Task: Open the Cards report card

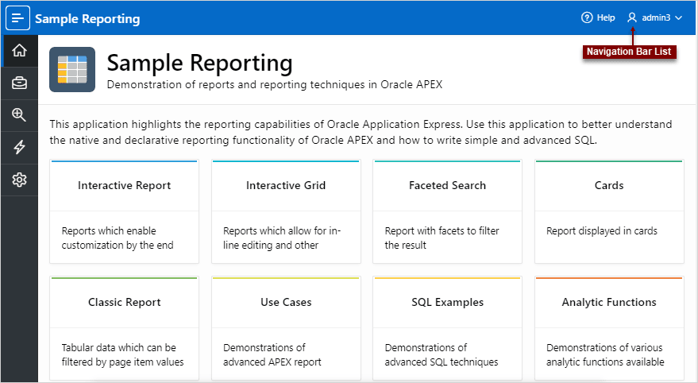Action: [609, 211]
